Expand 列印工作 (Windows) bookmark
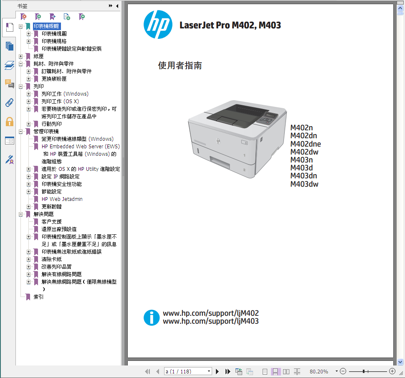Screen dimensions: 405x378 point(29,94)
